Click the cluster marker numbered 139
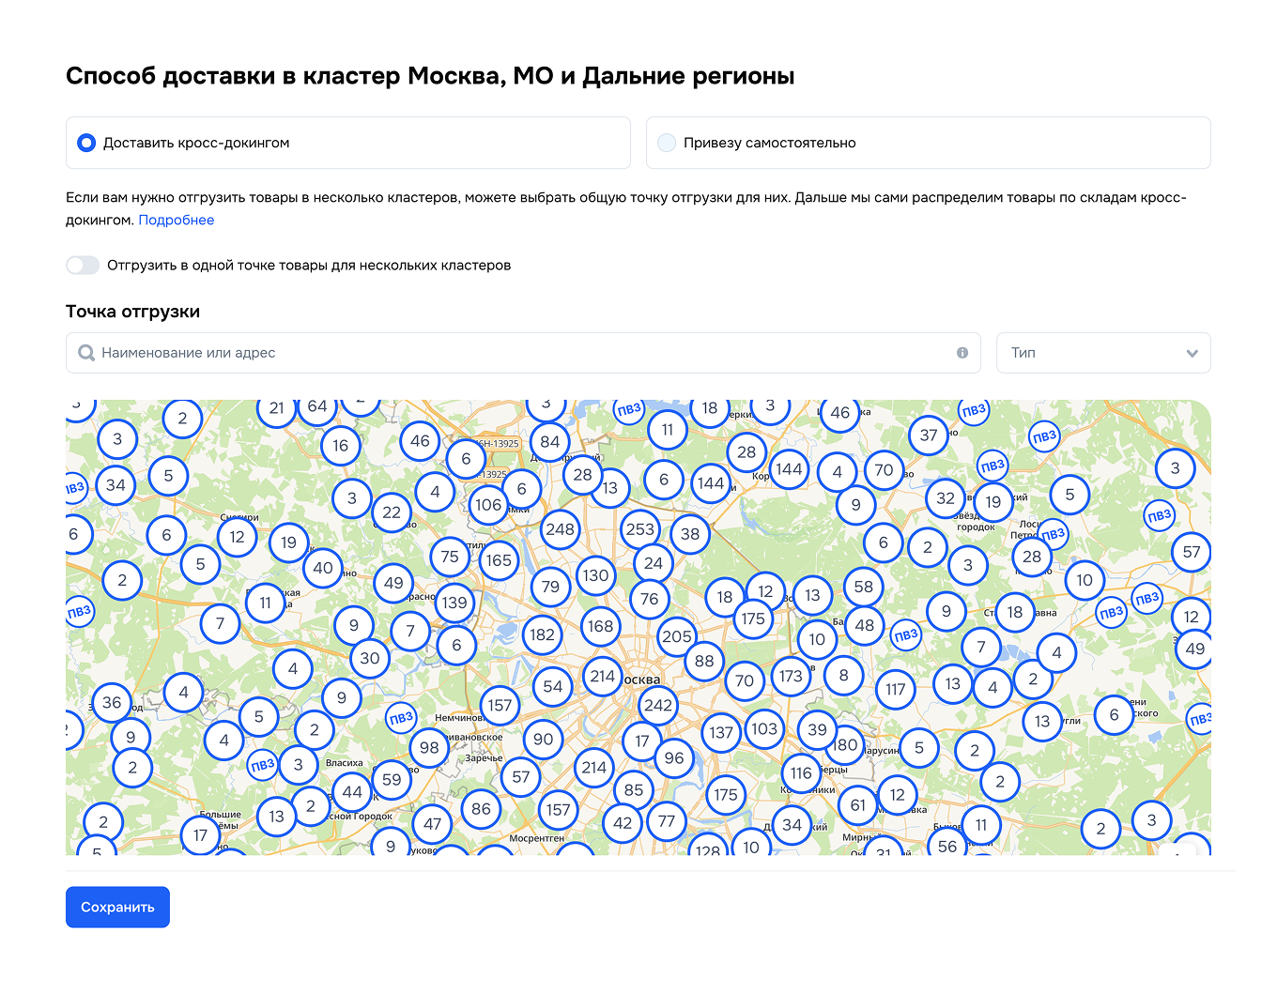1277x993 pixels. tap(454, 603)
